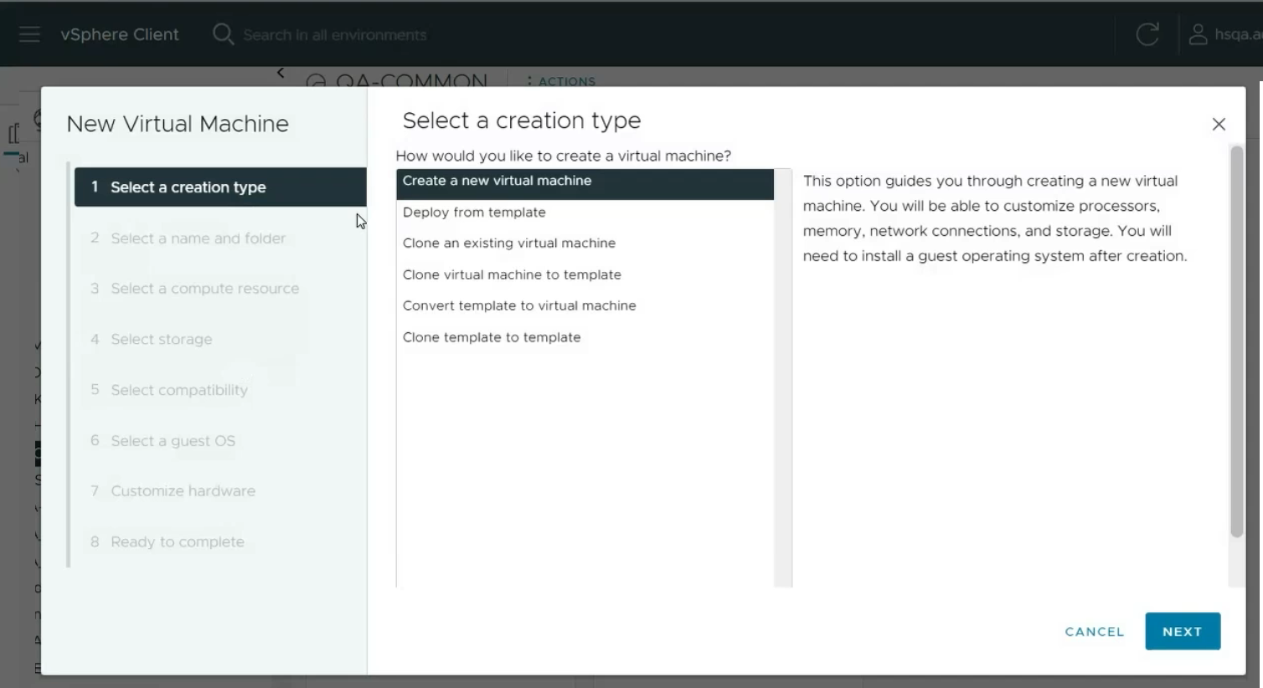This screenshot has width=1263, height=688.
Task: Click the creation type list scrollbar
Action: 783,377
